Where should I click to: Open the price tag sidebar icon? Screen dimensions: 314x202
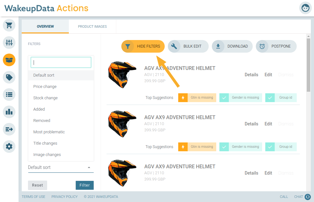point(9,77)
